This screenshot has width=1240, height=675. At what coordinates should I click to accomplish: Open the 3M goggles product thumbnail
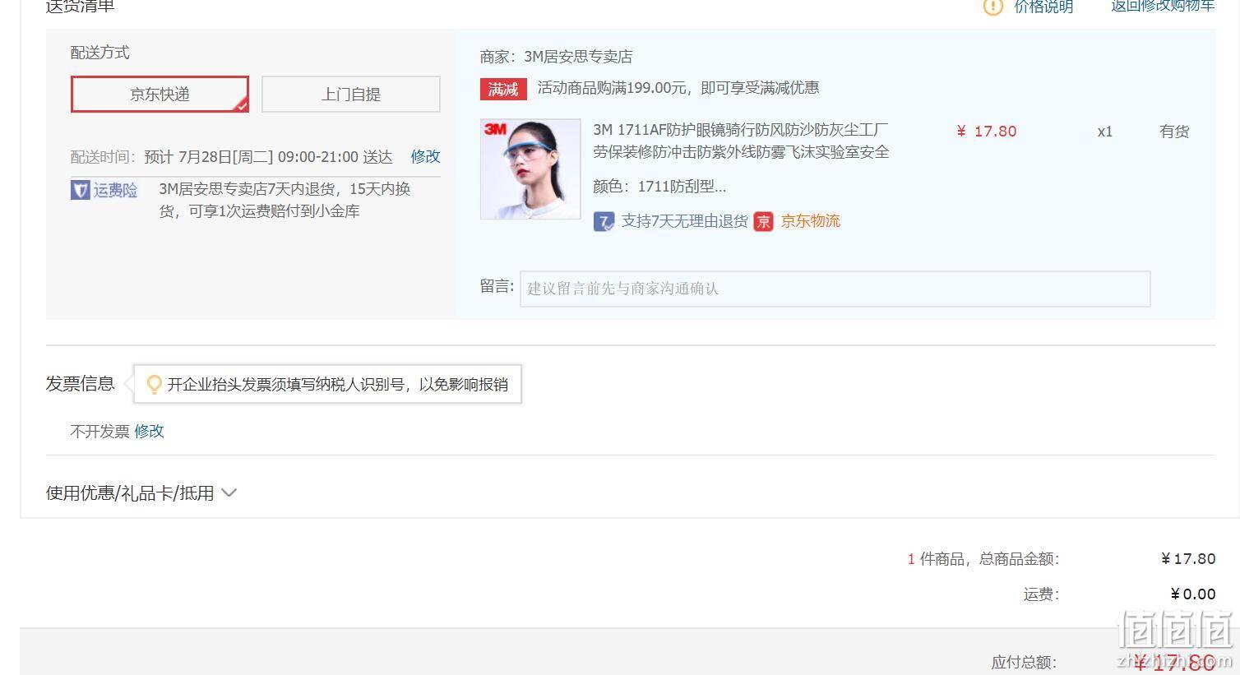point(530,169)
